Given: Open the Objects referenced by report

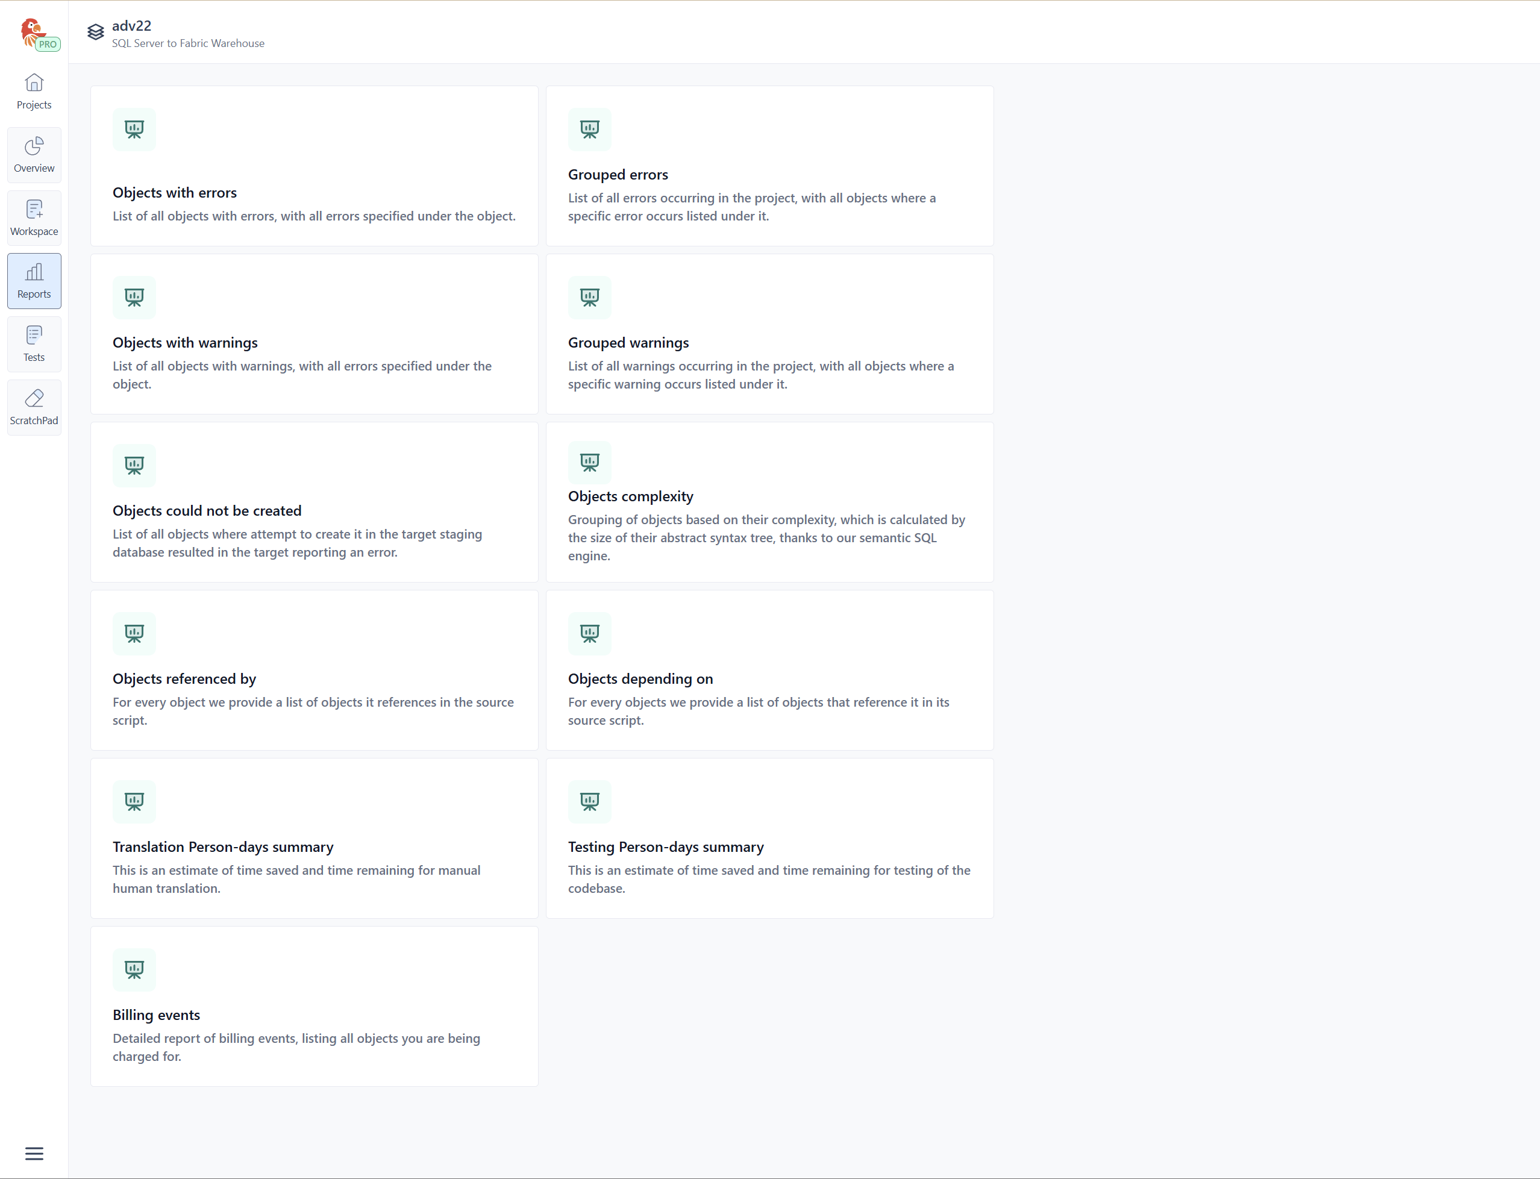Looking at the screenshot, I should point(184,678).
